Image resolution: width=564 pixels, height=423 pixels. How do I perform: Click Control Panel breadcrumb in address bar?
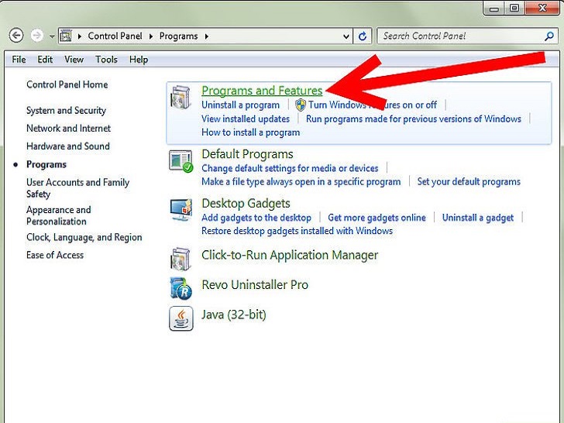tap(115, 36)
